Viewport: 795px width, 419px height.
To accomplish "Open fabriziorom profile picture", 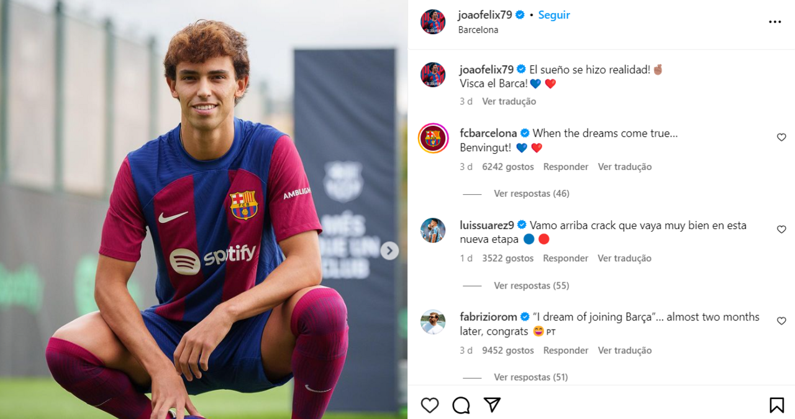I will tap(433, 322).
